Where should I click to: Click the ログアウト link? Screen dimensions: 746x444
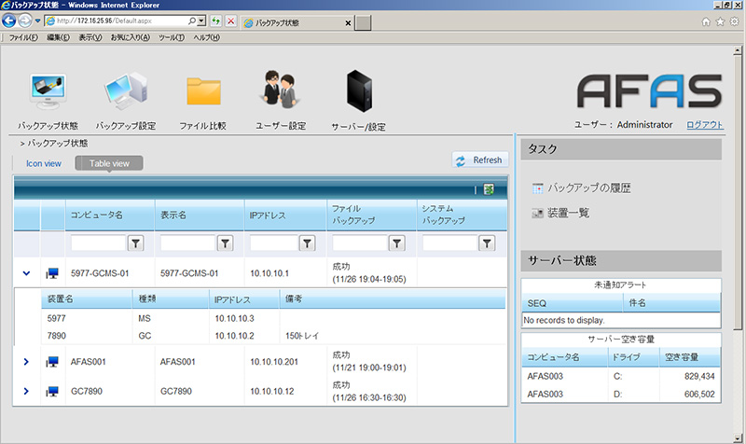[705, 125]
